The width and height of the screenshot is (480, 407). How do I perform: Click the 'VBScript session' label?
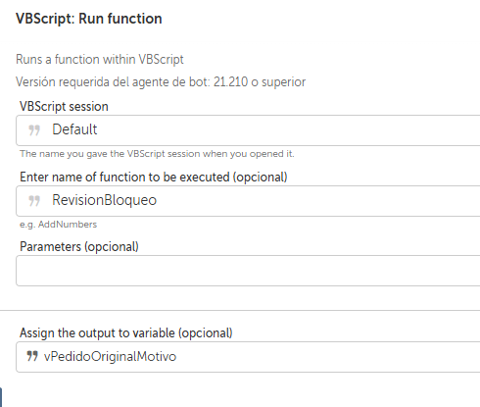(x=64, y=107)
